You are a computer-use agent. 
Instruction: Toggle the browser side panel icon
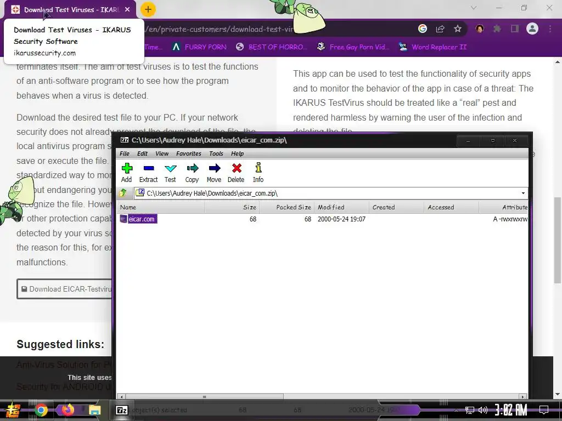click(x=515, y=29)
